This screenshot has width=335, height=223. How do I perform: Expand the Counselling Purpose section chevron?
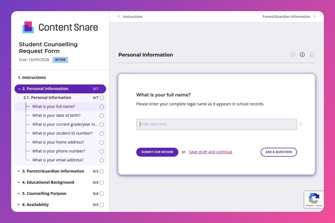point(19,193)
